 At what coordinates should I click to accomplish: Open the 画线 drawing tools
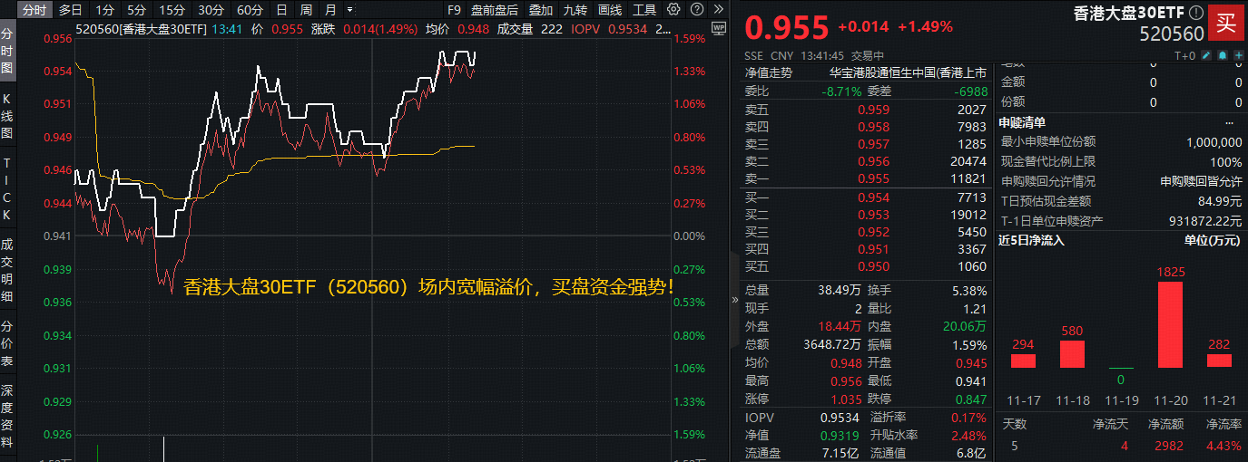[610, 10]
